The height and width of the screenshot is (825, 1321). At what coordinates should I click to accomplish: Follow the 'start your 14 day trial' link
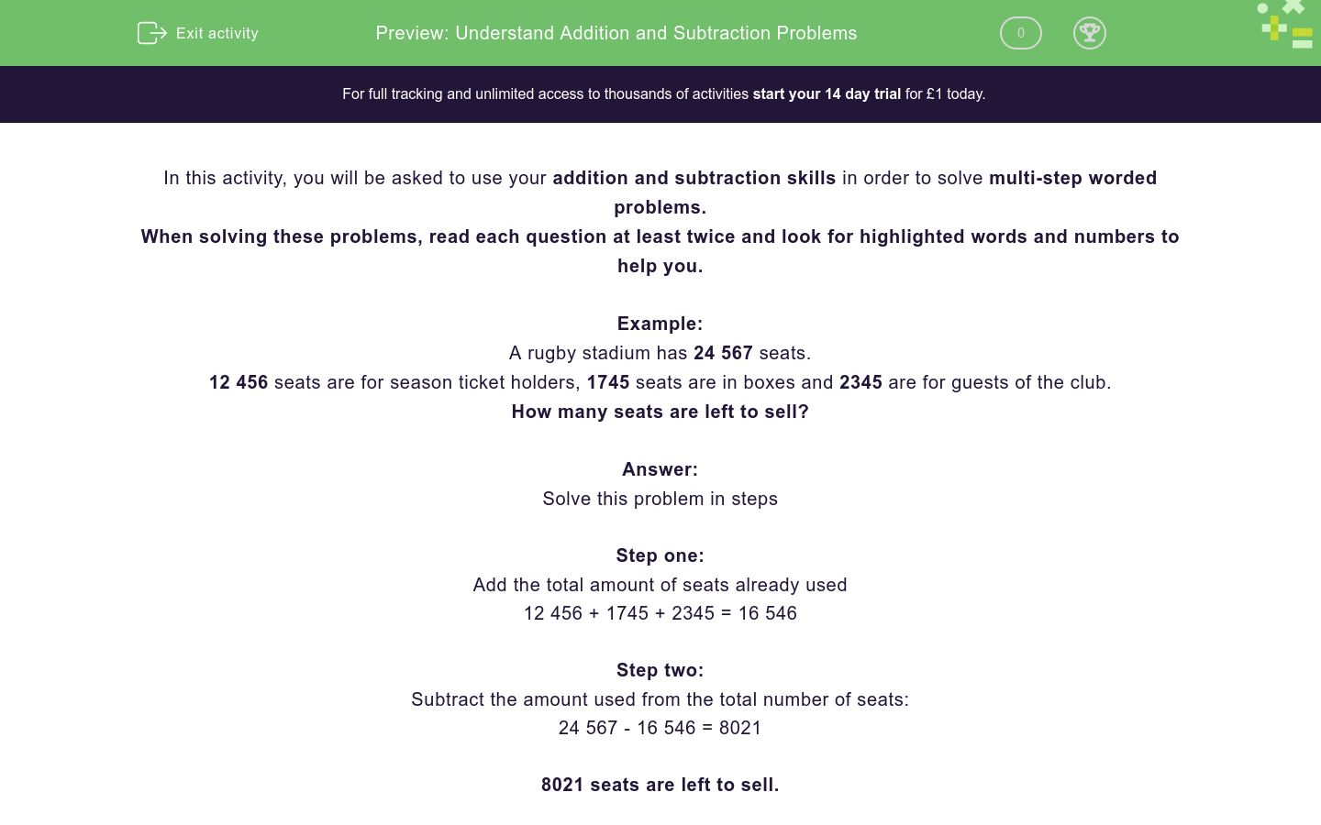coord(827,94)
